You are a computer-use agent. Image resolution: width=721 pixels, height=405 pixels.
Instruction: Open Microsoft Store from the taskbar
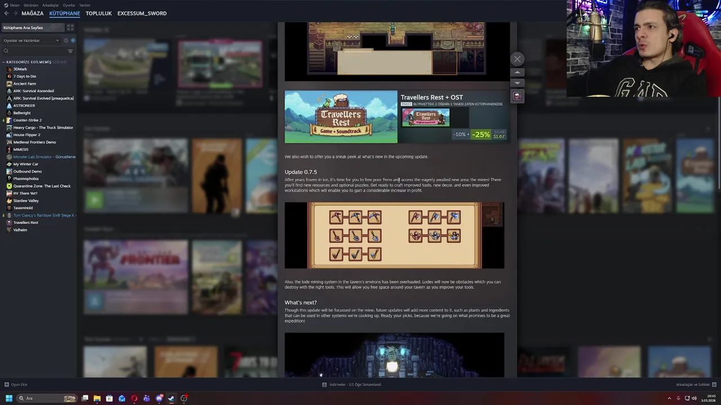click(109, 398)
